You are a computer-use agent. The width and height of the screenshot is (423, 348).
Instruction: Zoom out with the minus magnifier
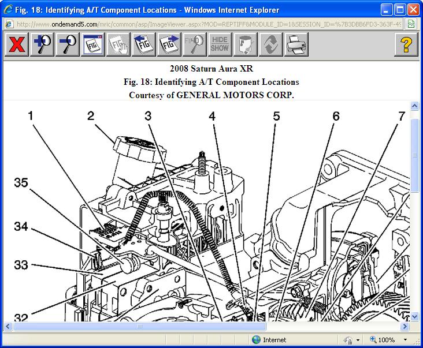[x=67, y=44]
